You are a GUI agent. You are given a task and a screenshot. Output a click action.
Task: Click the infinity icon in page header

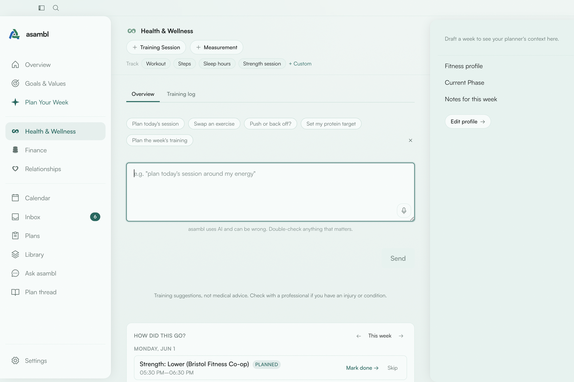click(132, 31)
